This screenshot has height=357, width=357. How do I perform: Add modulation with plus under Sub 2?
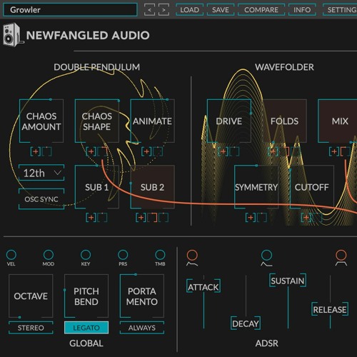(x=141, y=217)
